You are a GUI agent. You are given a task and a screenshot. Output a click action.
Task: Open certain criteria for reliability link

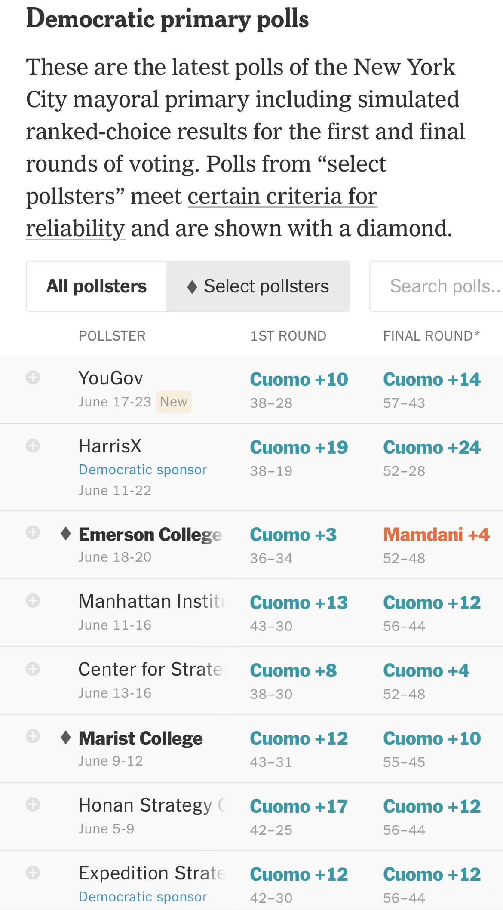coord(202,212)
